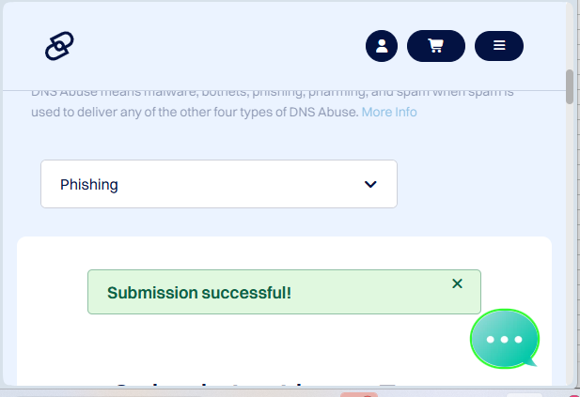Click the three dots inside chat bubble
The image size is (580, 397).
click(505, 340)
